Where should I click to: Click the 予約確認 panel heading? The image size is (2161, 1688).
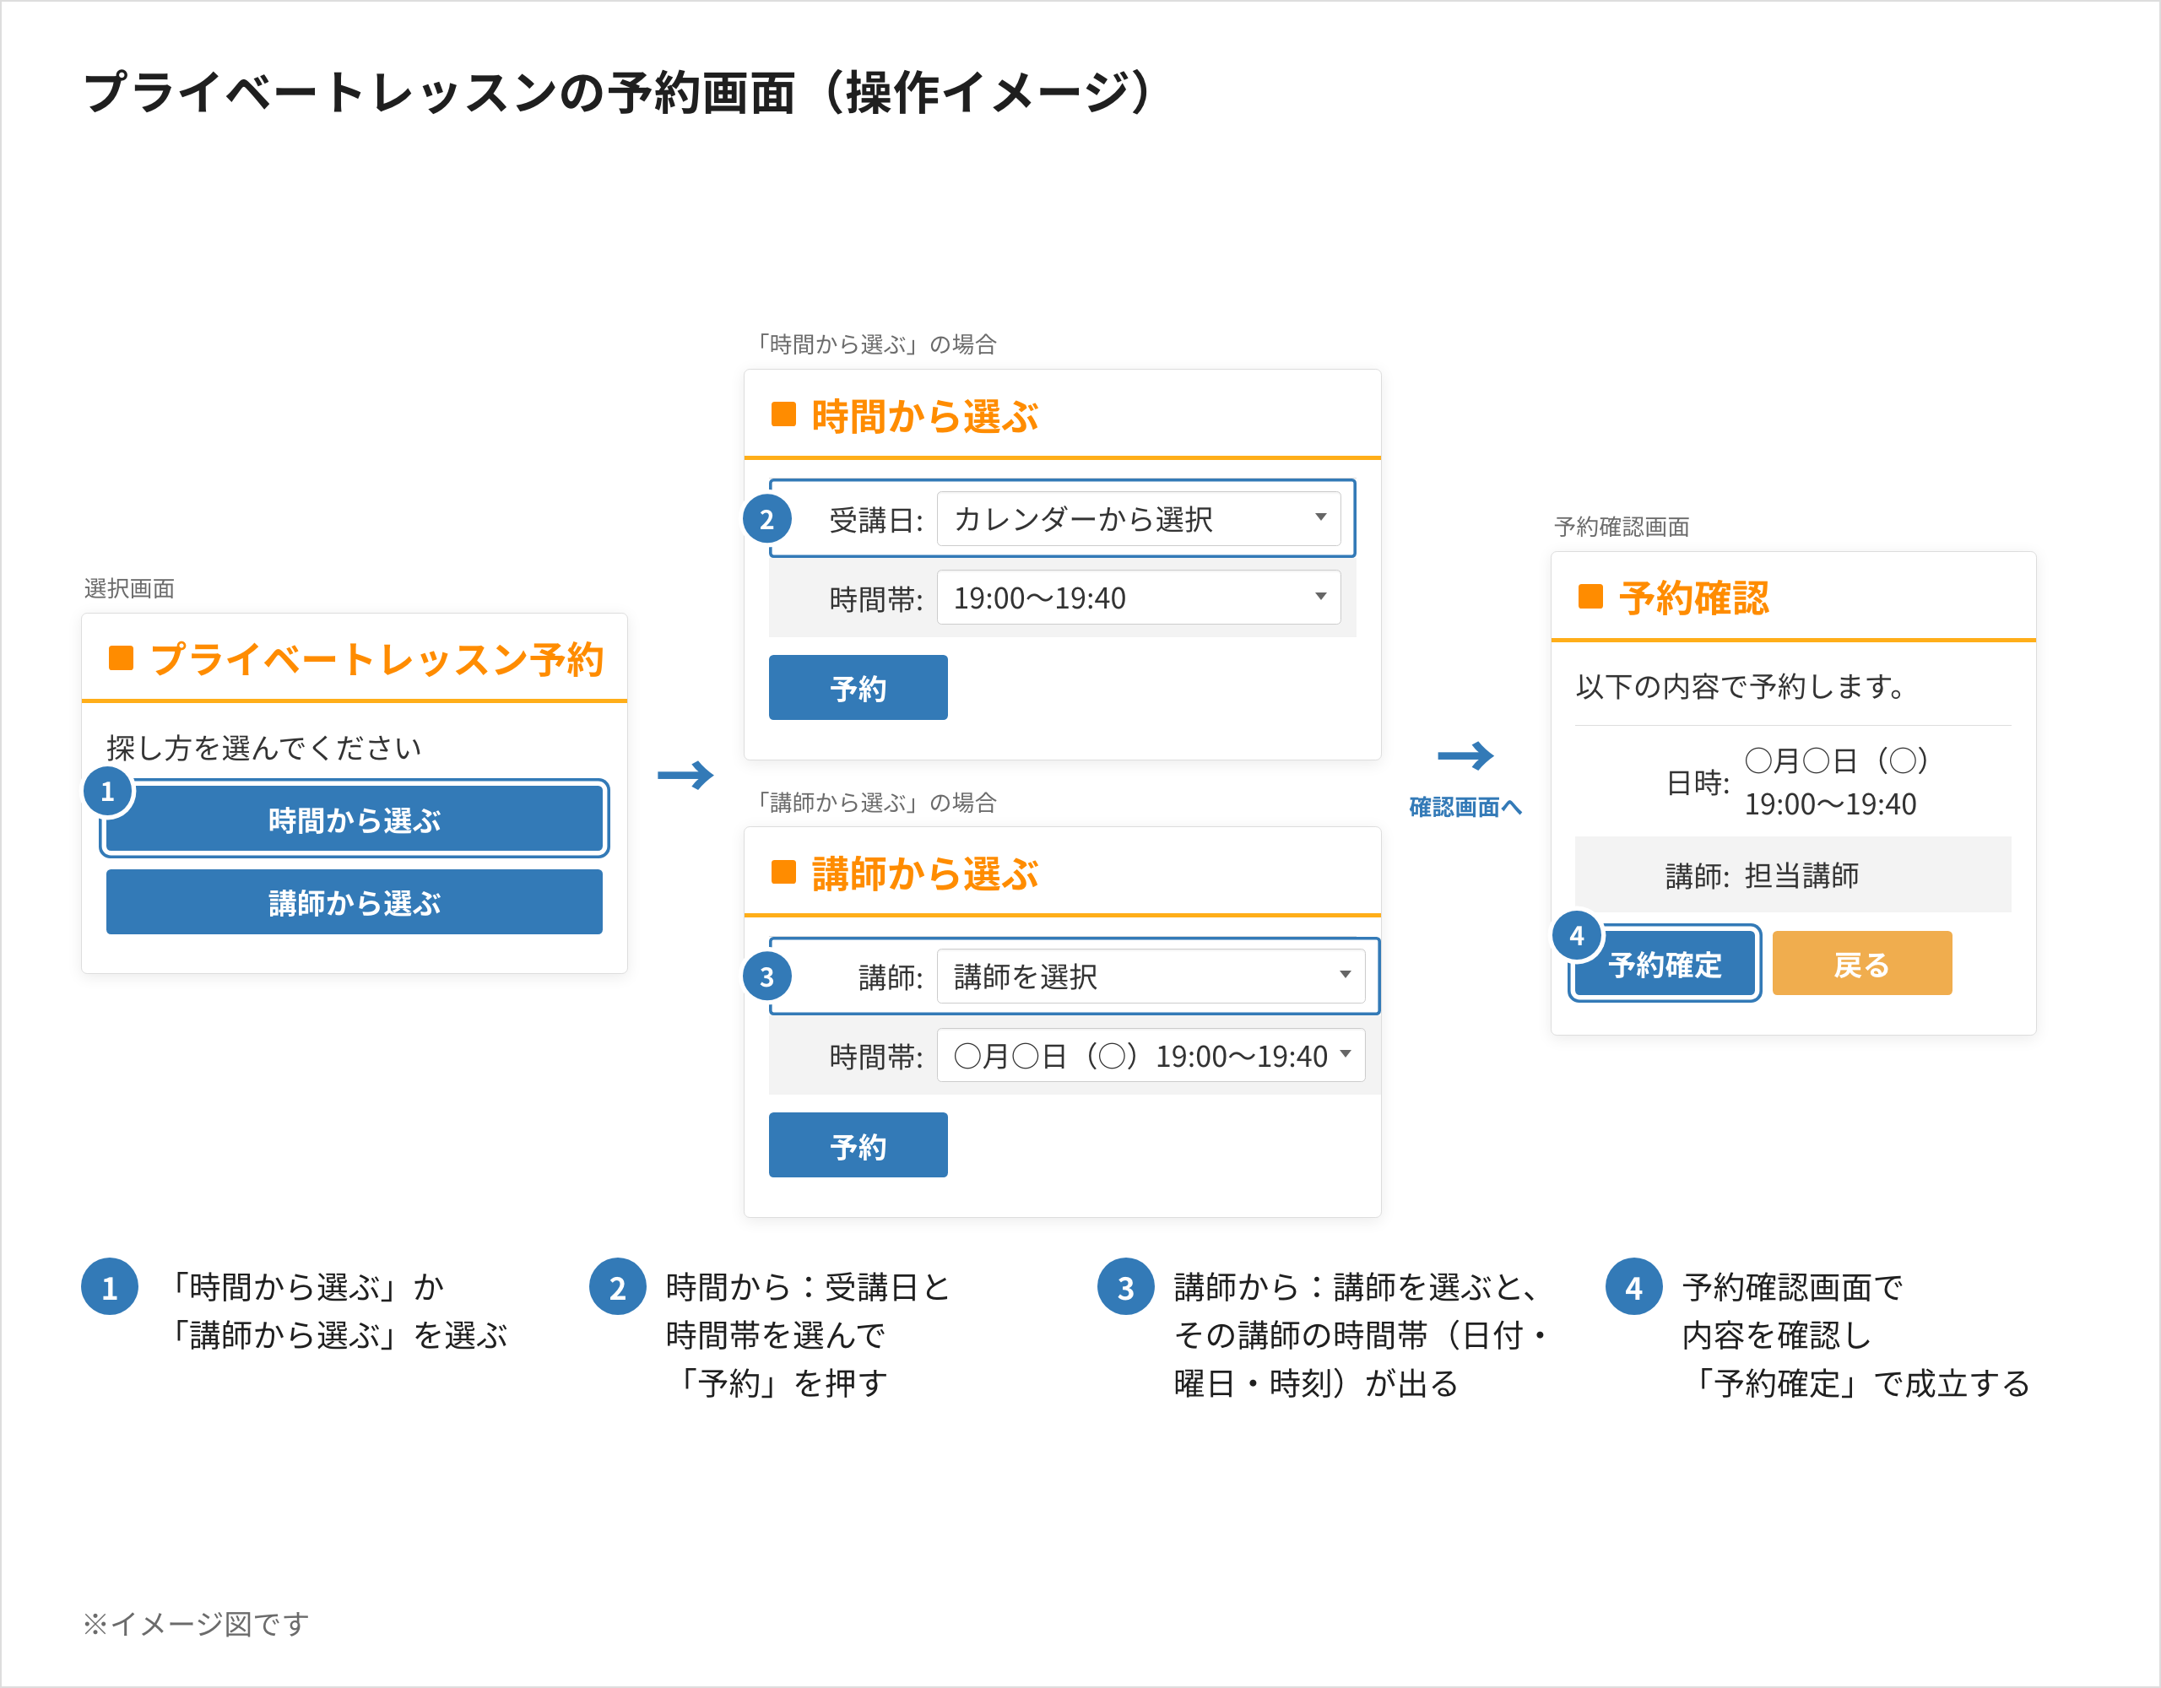coord(1693,597)
